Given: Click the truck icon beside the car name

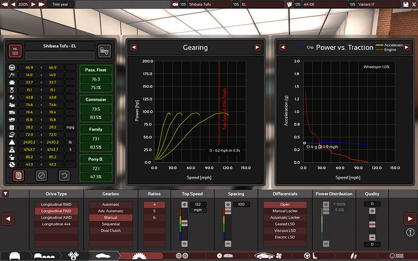Looking at the screenshot, I should point(105,51).
